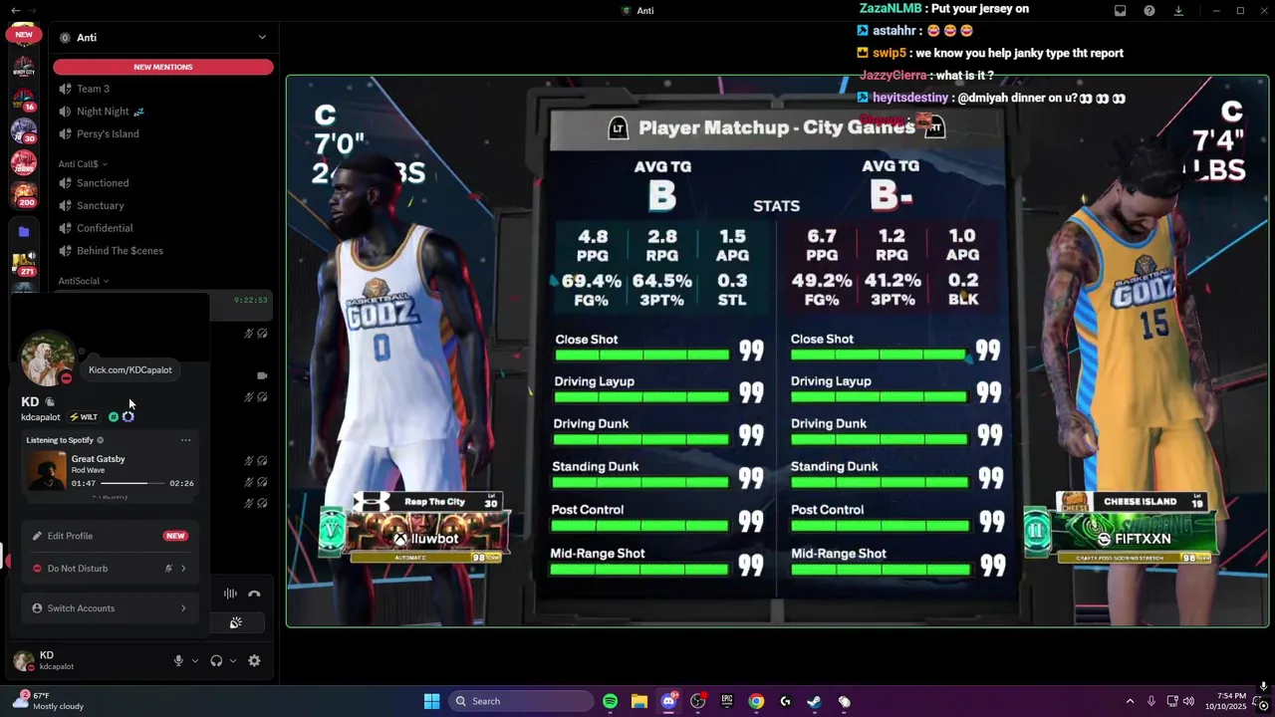1275x717 pixels.
Task: Toggle microphone mute in user panel
Action: (178, 660)
